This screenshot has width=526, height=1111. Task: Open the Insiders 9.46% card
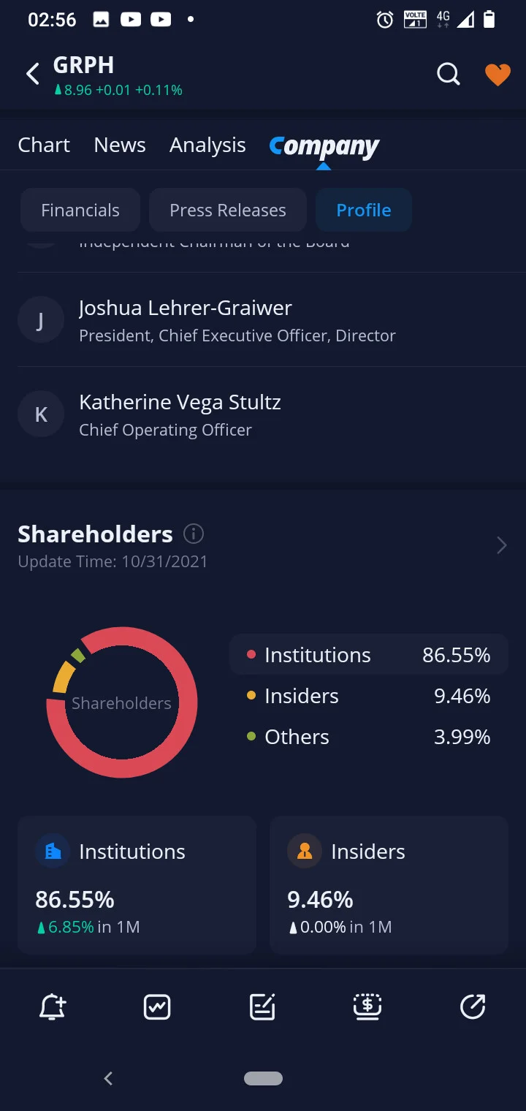click(389, 885)
